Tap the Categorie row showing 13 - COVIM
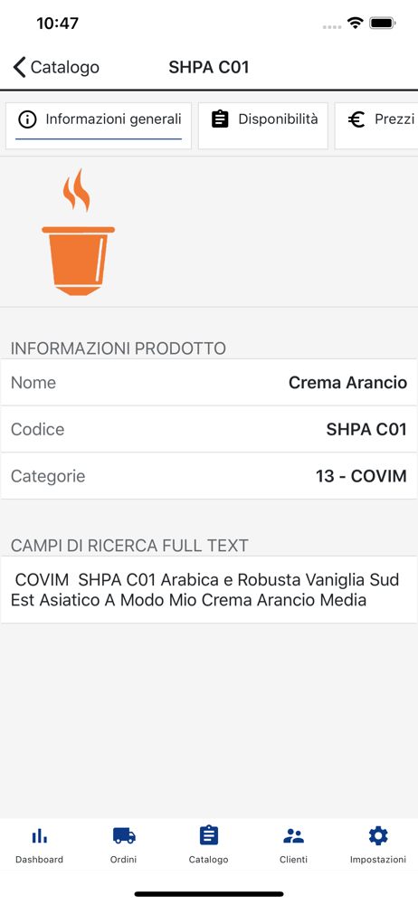The width and height of the screenshot is (418, 905). pyautogui.click(x=209, y=476)
